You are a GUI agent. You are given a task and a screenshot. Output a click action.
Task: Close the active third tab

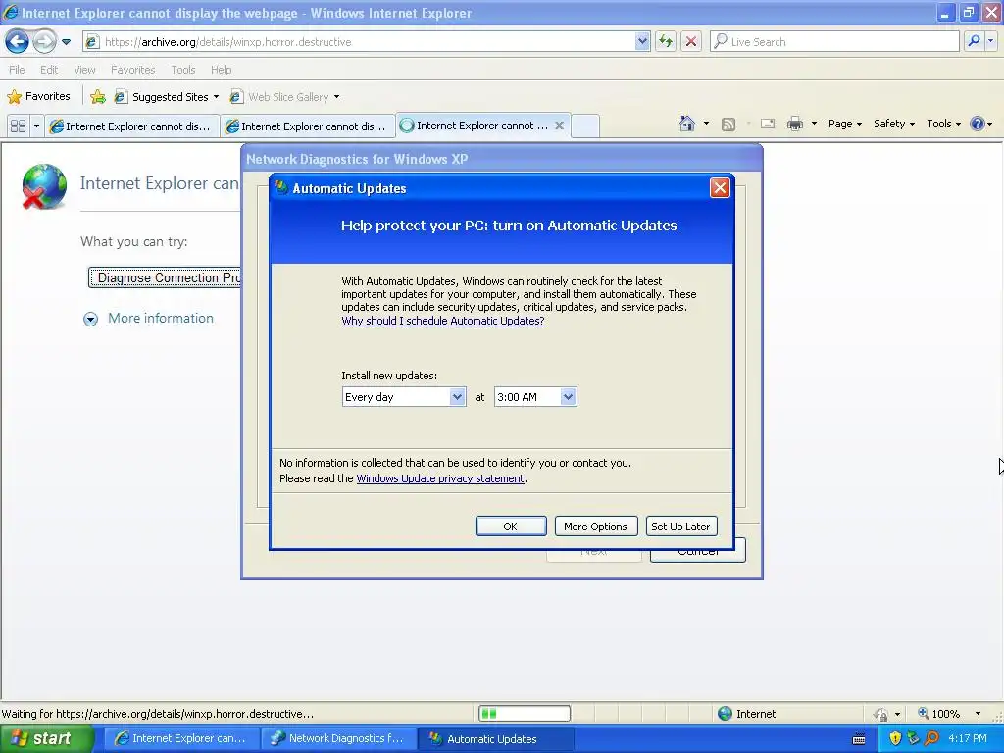pyautogui.click(x=559, y=125)
